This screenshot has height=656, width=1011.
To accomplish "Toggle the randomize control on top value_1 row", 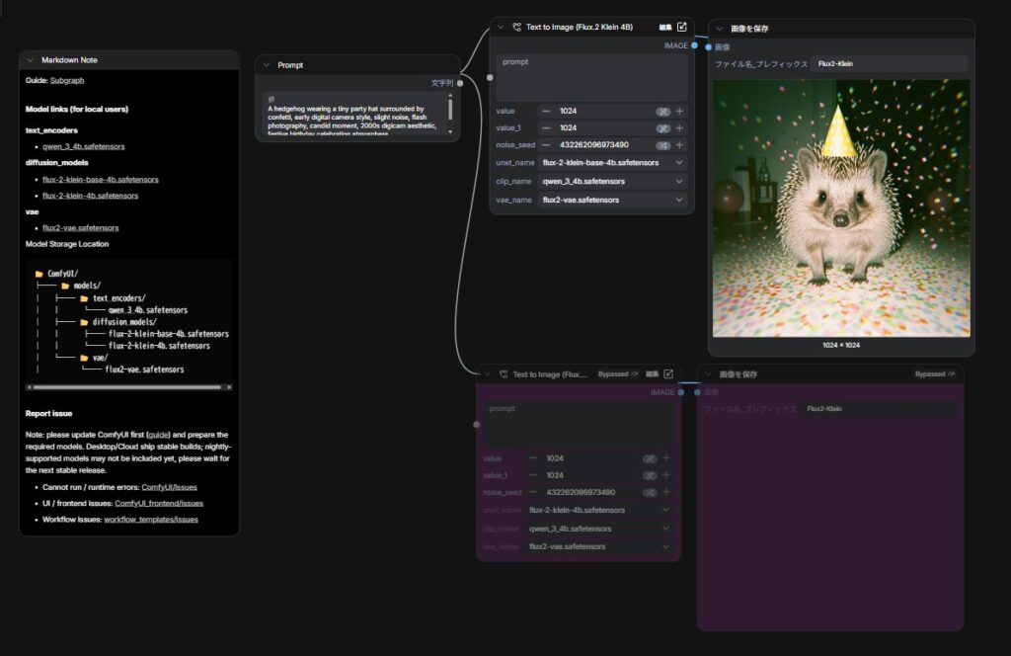I will point(663,128).
